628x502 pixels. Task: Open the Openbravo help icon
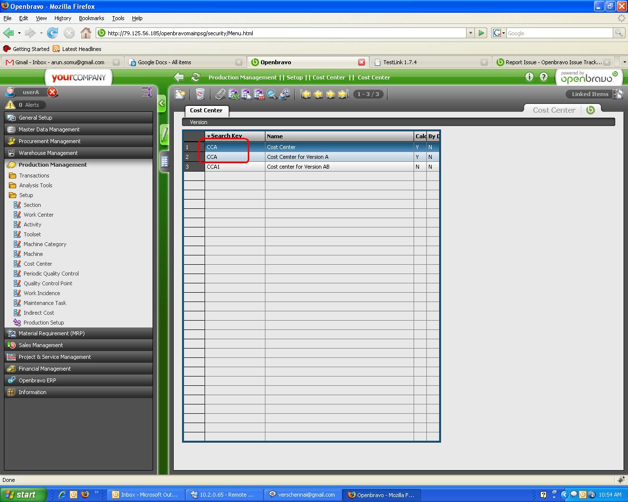tap(544, 77)
